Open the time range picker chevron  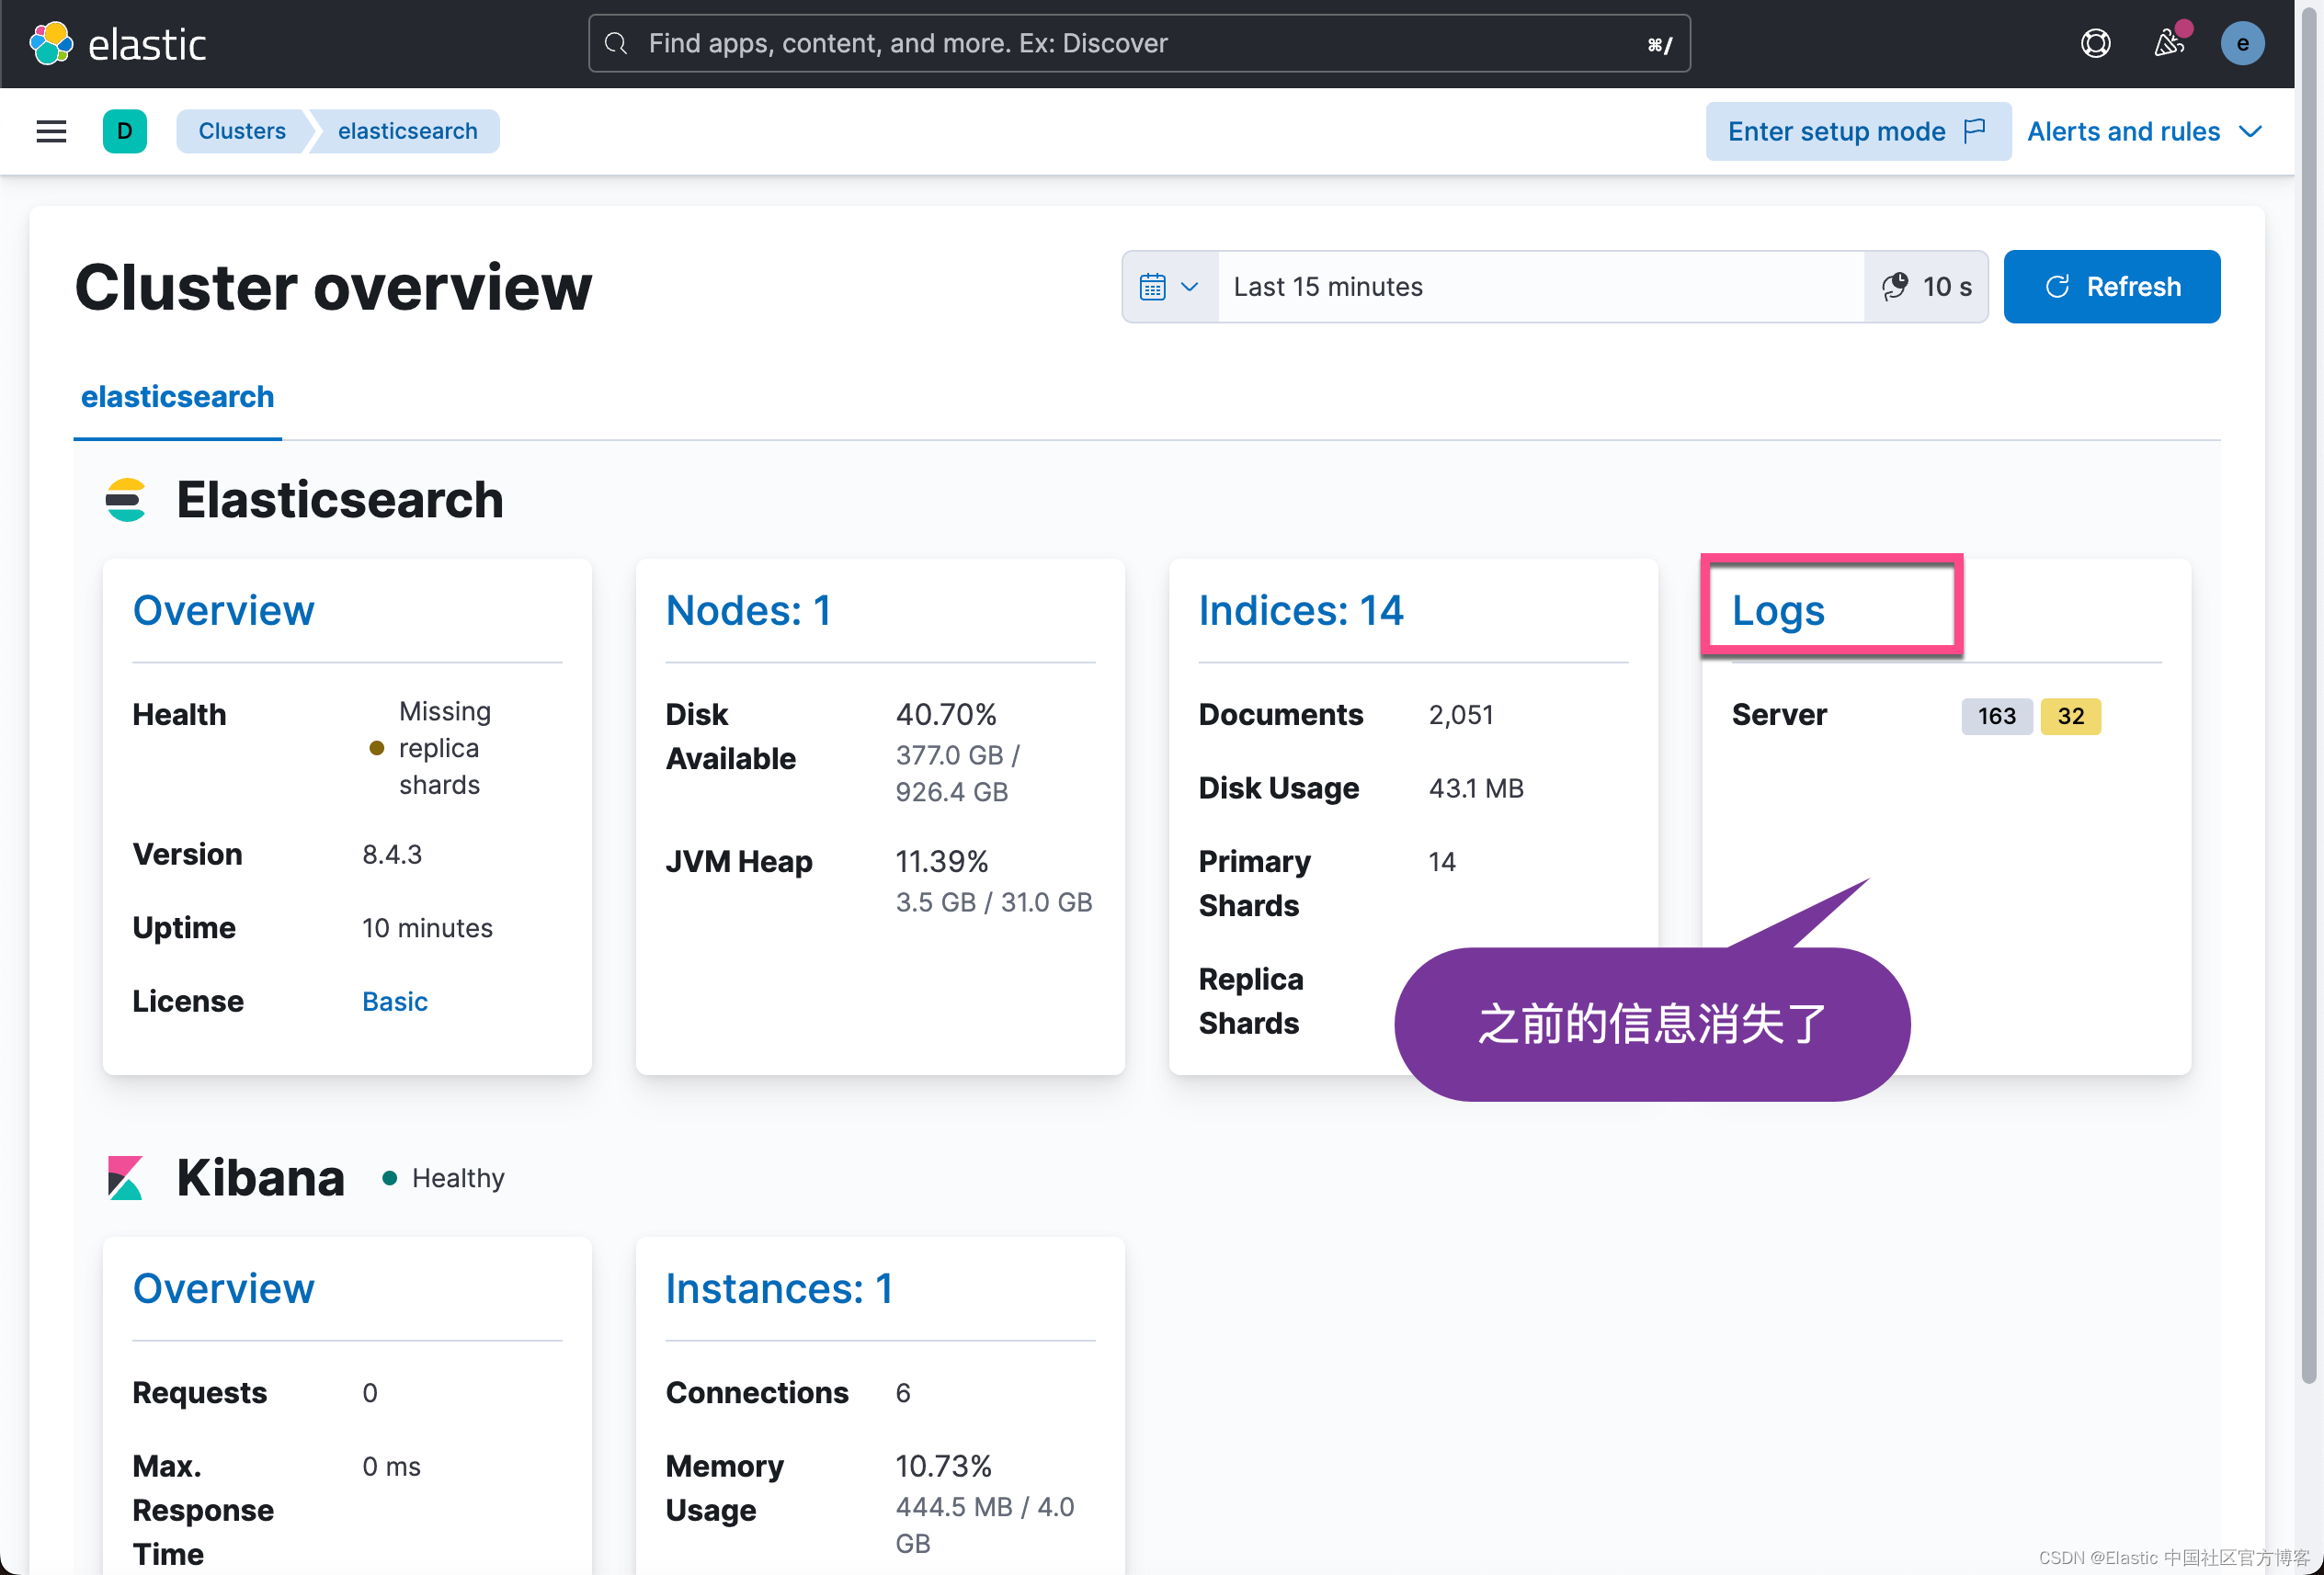(x=1190, y=287)
